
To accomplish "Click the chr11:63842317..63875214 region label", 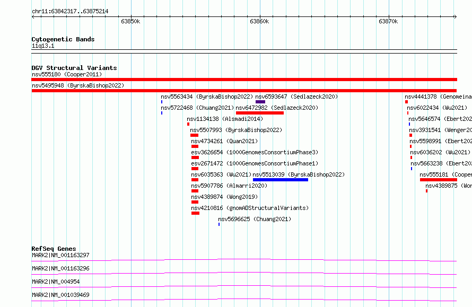I will coord(70,11).
